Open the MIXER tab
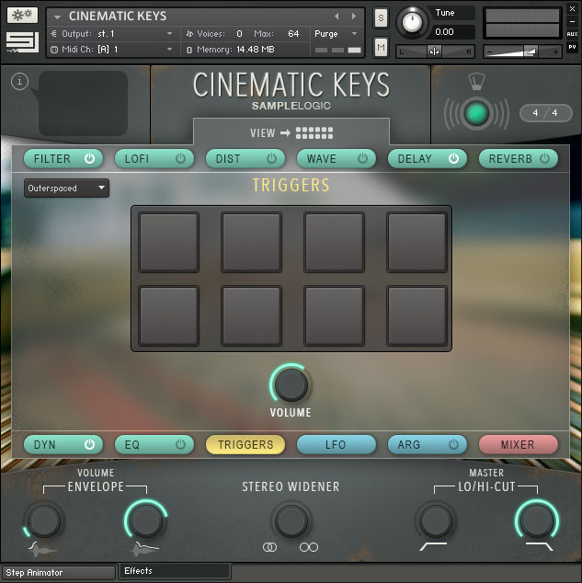Viewport: 582px width, 583px height. 518,444
